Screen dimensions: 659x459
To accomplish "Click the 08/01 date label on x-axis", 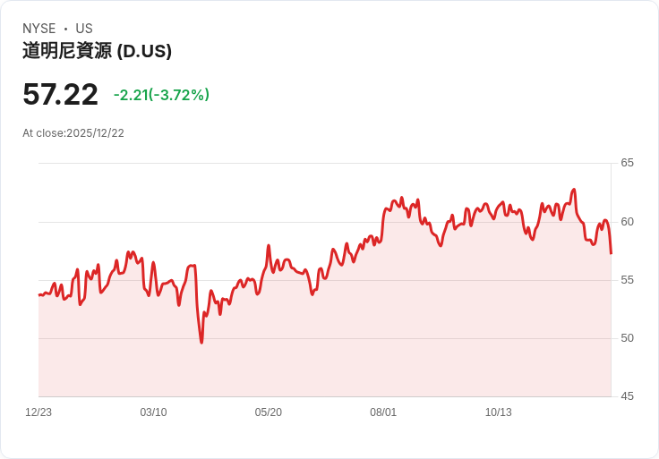I will (383, 412).
